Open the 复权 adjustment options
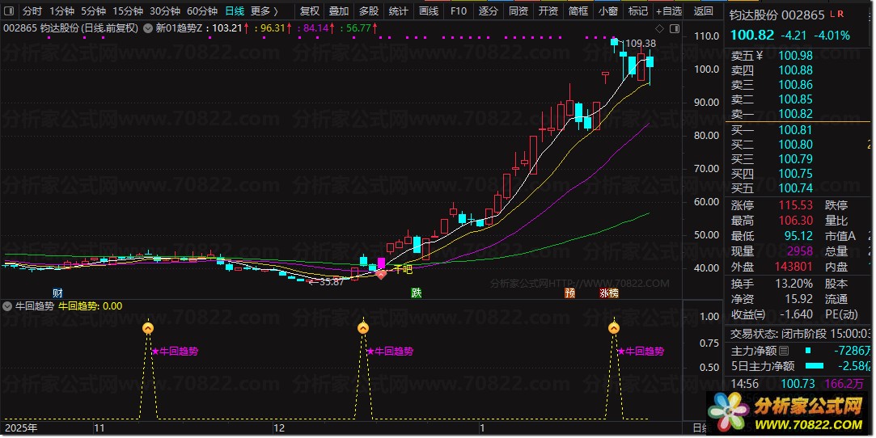876x438 pixels. click(309, 11)
